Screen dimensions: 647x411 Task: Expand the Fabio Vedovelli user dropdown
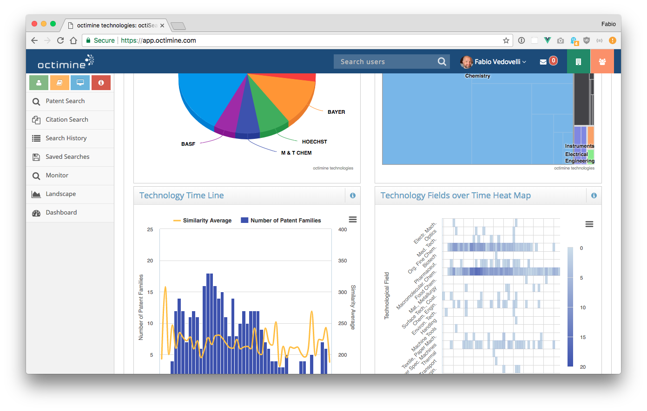click(x=494, y=62)
